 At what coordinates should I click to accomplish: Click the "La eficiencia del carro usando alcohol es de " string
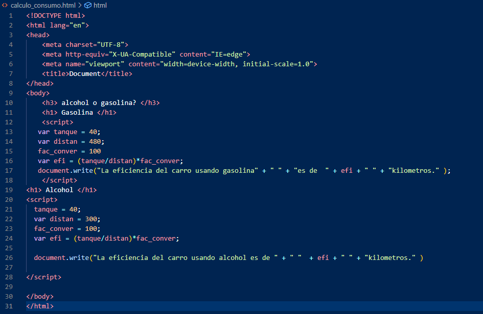tap(186, 257)
